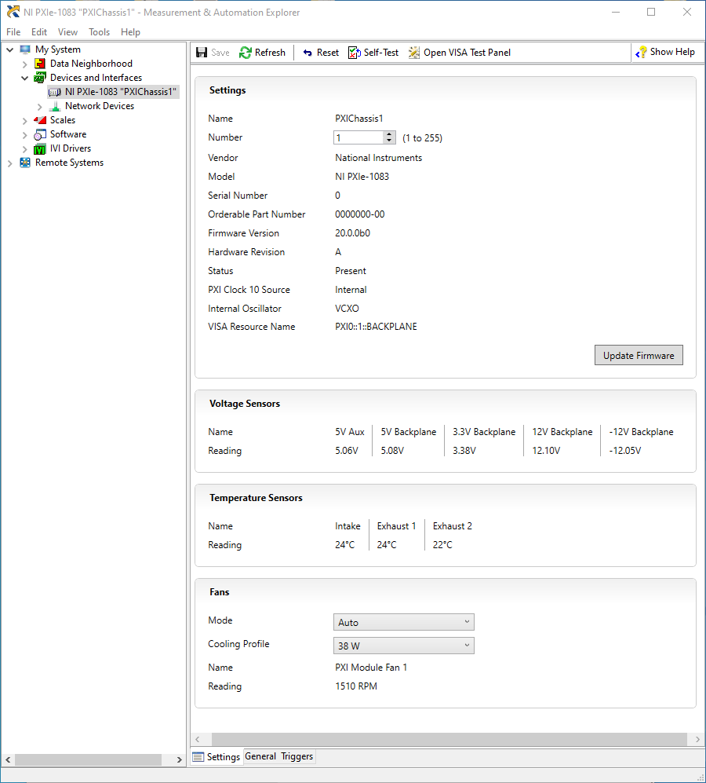Click the My System computer icon
The width and height of the screenshot is (706, 783).
pyautogui.click(x=25, y=49)
